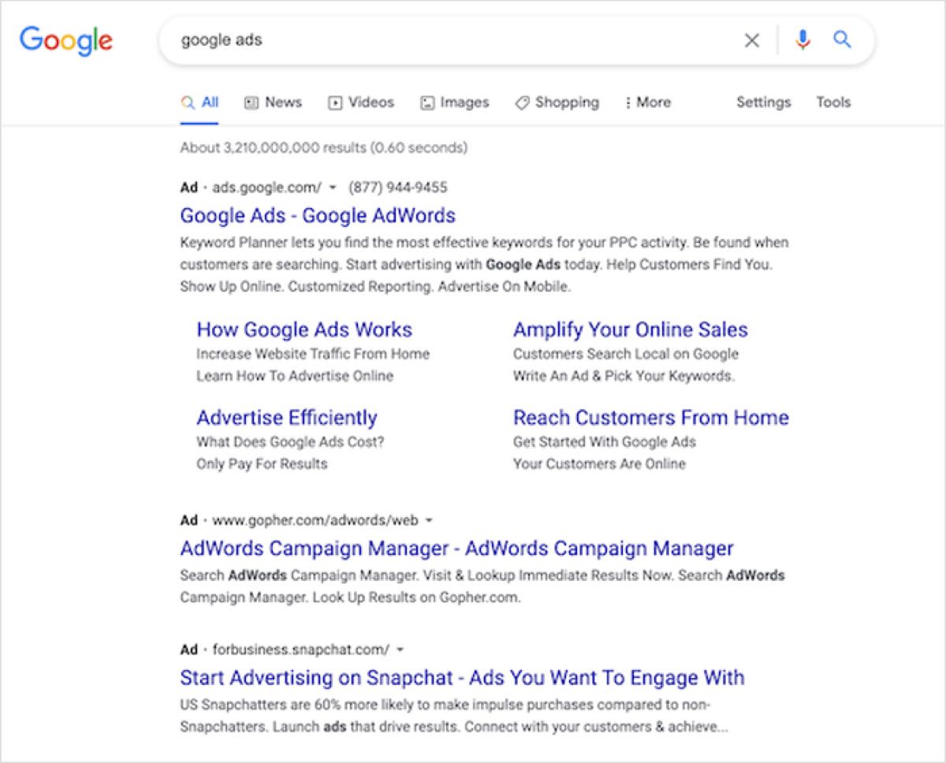Image resolution: width=946 pixels, height=763 pixels.
Task: Select the All tab
Action: (x=199, y=102)
